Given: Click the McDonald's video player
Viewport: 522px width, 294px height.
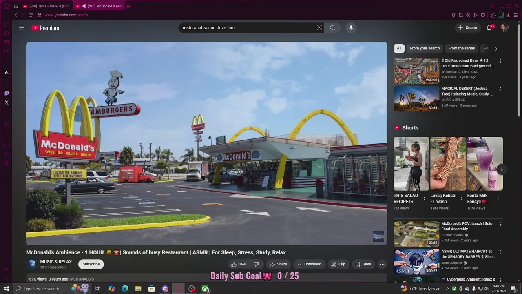Looking at the screenshot, I should click(x=206, y=143).
